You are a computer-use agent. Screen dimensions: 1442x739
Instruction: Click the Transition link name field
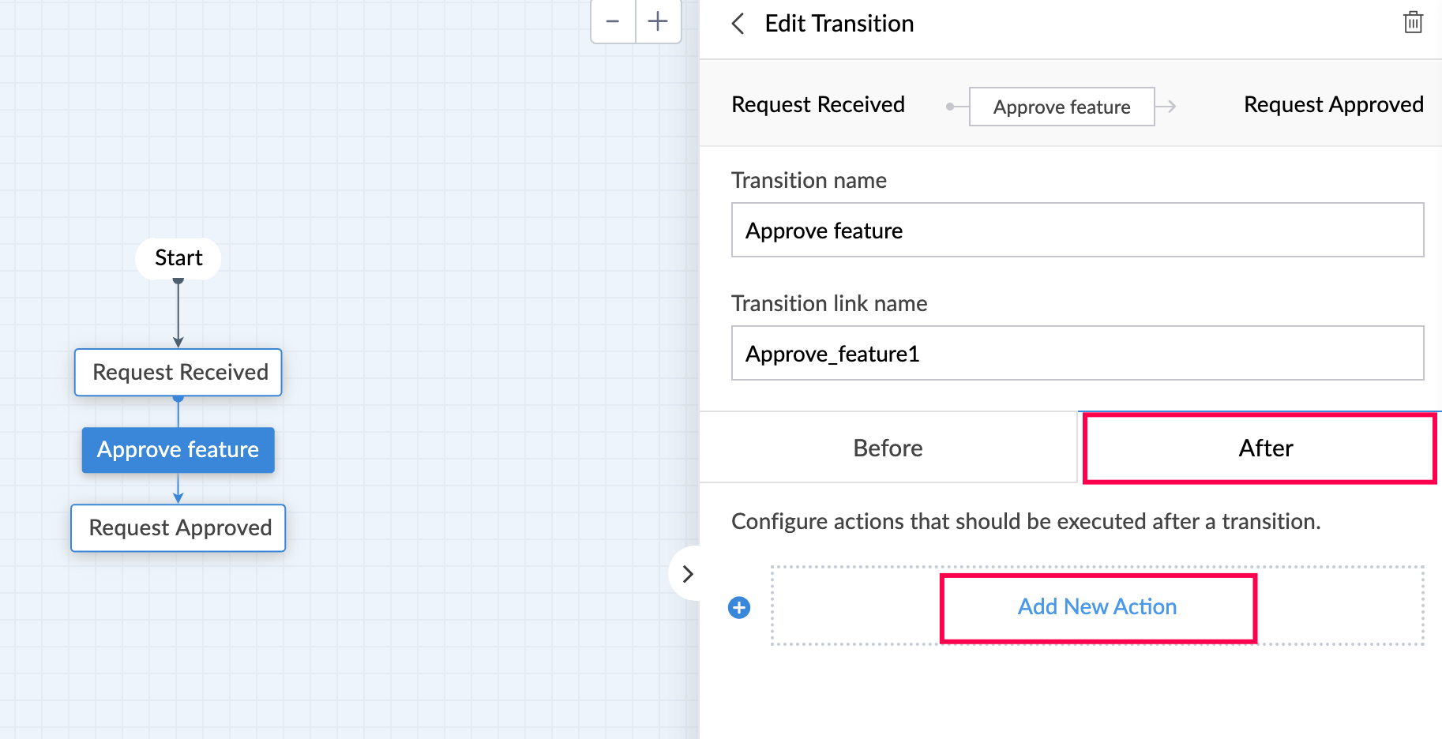pos(1077,354)
